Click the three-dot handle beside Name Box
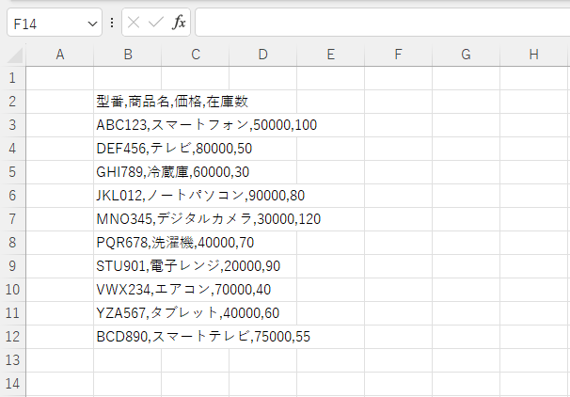 (112, 23)
